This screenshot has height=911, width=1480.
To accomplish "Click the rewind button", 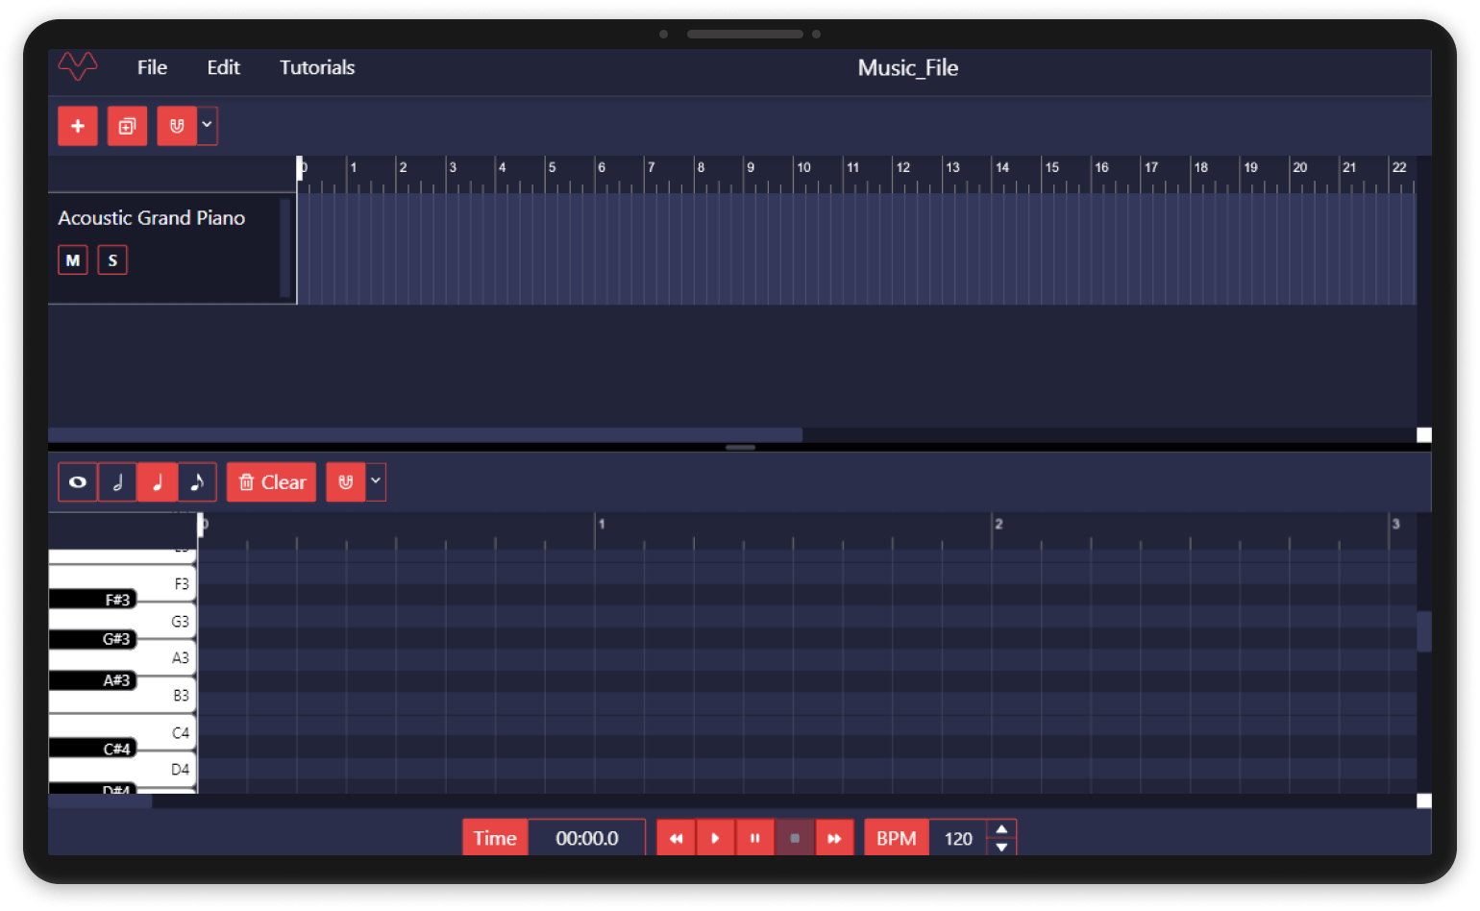I will point(676,838).
